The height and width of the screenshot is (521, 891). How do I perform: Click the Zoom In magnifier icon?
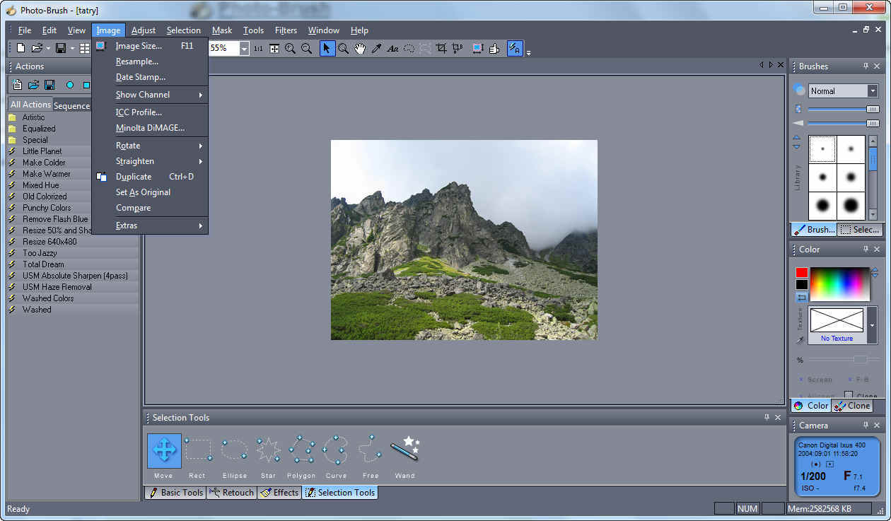(x=290, y=48)
